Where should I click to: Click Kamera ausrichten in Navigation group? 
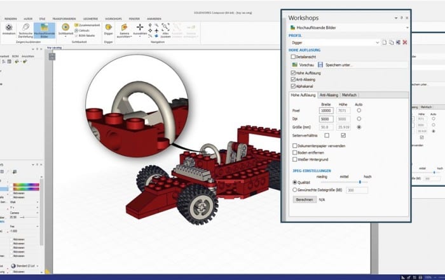(125, 30)
